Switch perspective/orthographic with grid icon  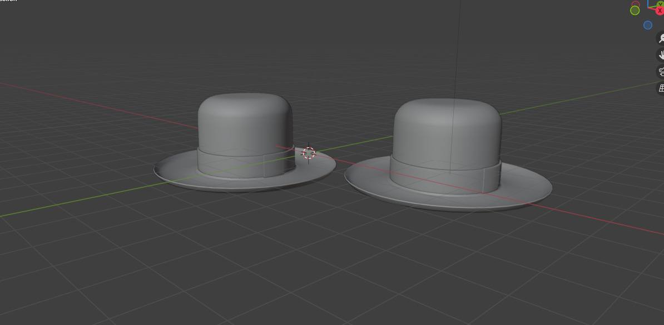click(661, 88)
